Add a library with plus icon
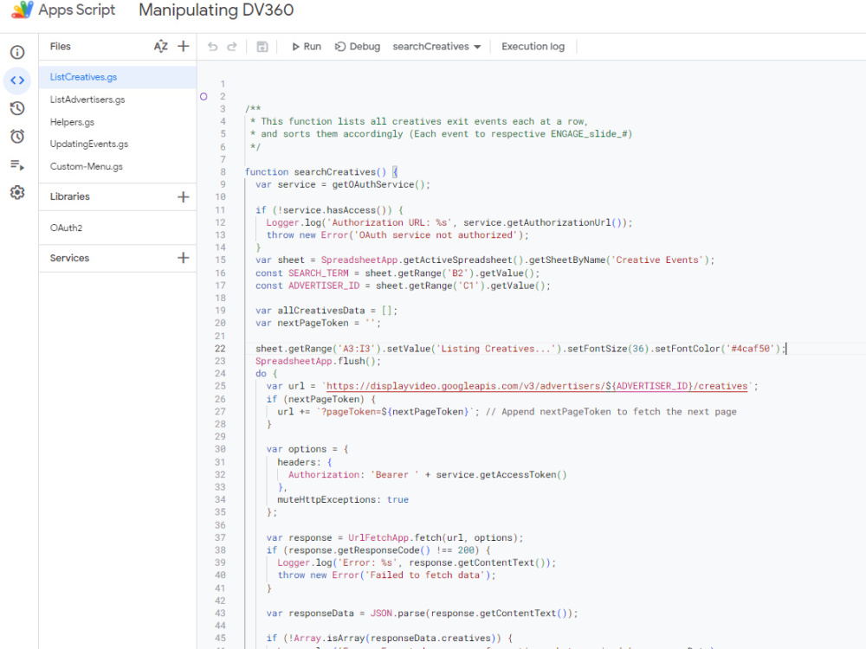The width and height of the screenshot is (866, 649). (184, 197)
